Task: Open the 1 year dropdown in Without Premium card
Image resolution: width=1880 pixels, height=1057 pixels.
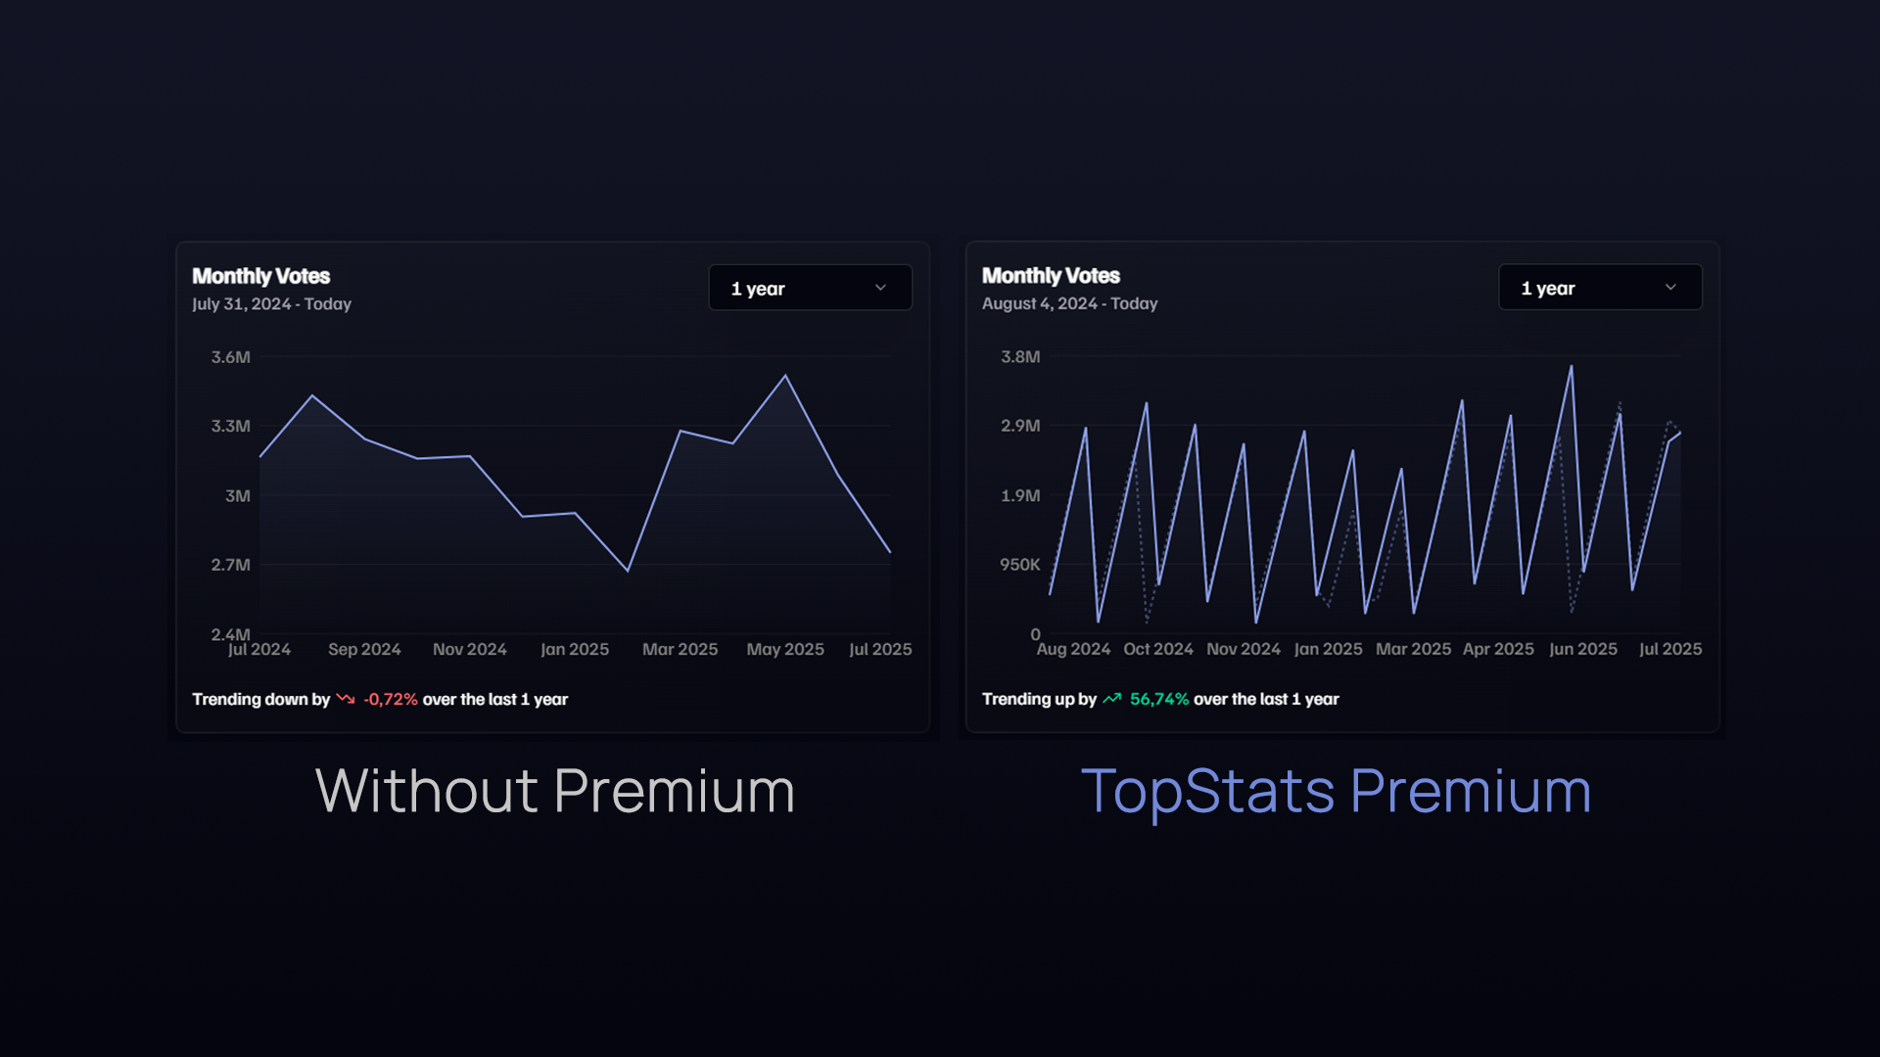Action: coord(810,288)
